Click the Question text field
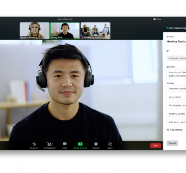The width and height of the screenshot is (186, 173). point(176,74)
